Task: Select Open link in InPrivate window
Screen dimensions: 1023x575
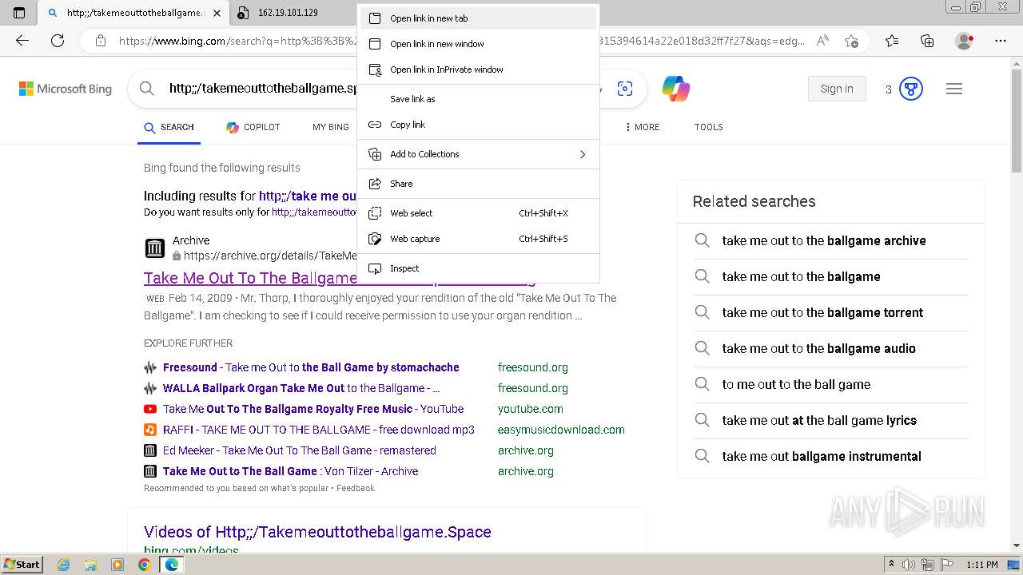Action: (478, 69)
